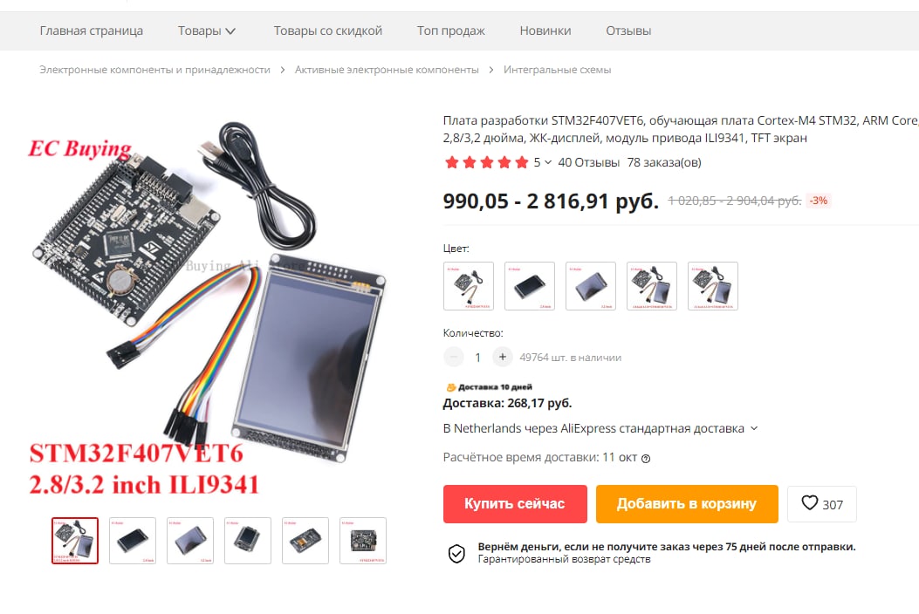Click the Купить сейчас button

pos(515,504)
